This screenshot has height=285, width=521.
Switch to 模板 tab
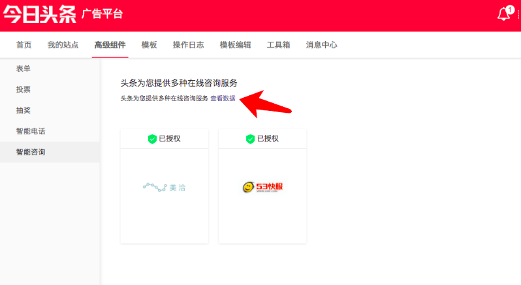pyautogui.click(x=149, y=45)
